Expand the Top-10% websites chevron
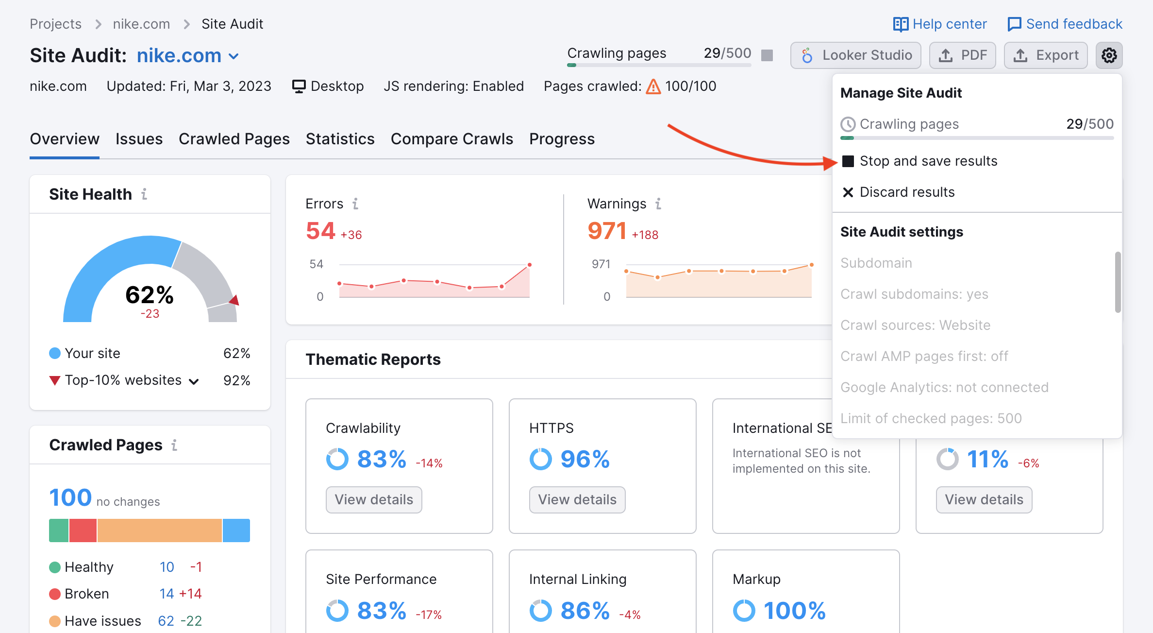The width and height of the screenshot is (1153, 633). 194,381
